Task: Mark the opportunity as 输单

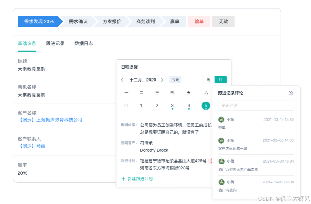Action: coord(199,21)
